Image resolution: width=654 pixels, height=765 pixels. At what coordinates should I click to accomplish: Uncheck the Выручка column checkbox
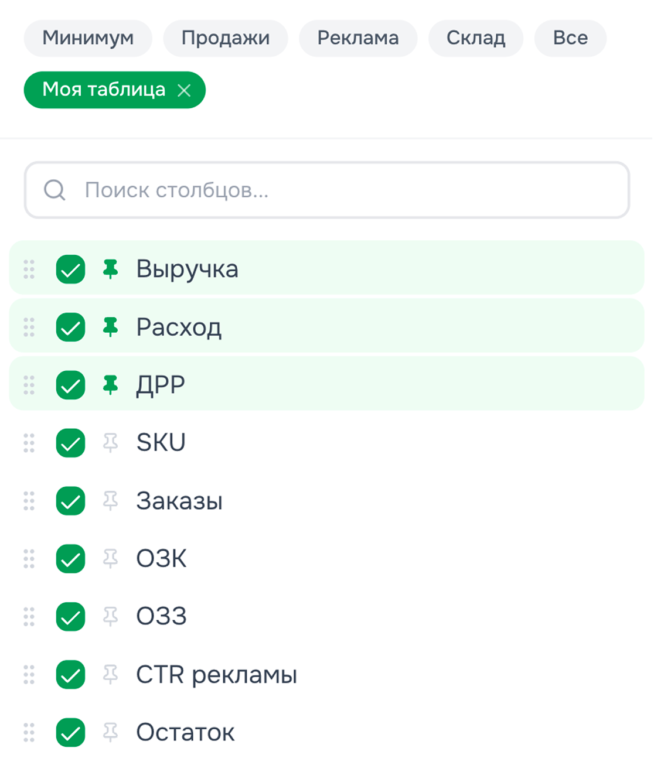(x=70, y=269)
